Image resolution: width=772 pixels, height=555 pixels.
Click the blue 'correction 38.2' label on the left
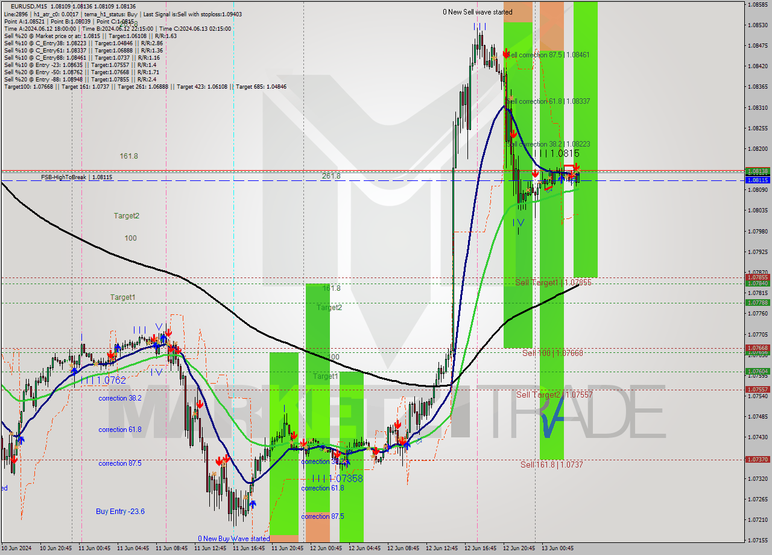click(120, 398)
